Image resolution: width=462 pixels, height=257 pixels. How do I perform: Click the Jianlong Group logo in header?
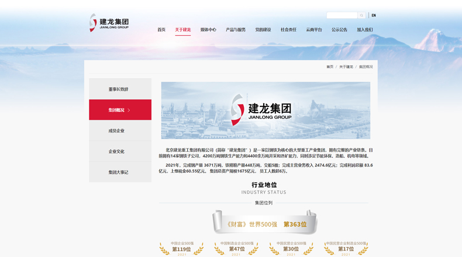pyautogui.click(x=109, y=23)
